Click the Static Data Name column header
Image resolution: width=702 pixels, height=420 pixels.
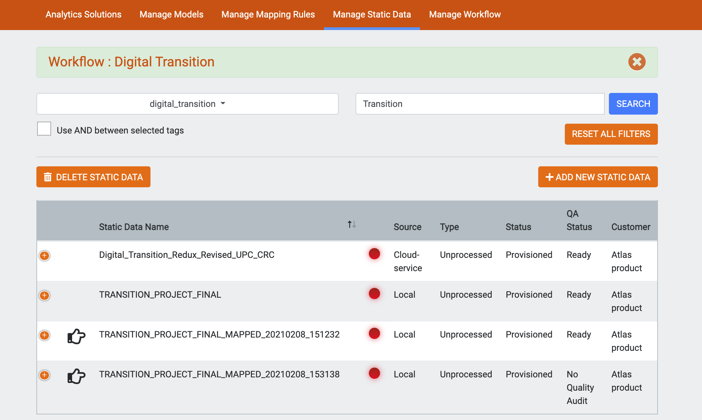click(x=134, y=227)
